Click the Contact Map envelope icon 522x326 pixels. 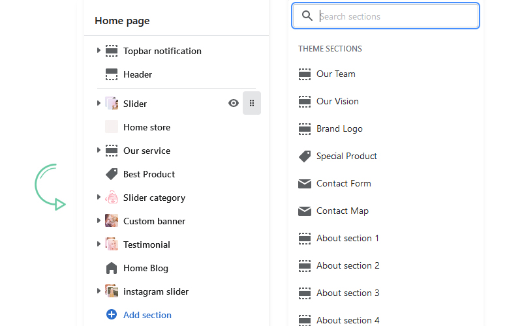point(305,211)
